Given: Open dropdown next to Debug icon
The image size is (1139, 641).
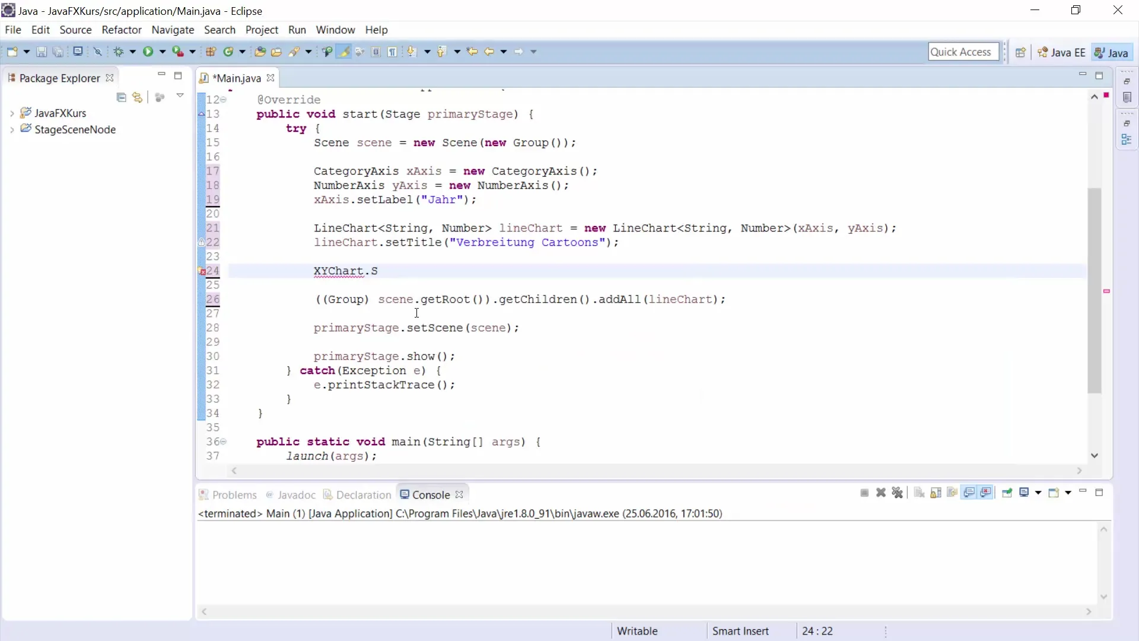Looking at the screenshot, I should tap(133, 52).
